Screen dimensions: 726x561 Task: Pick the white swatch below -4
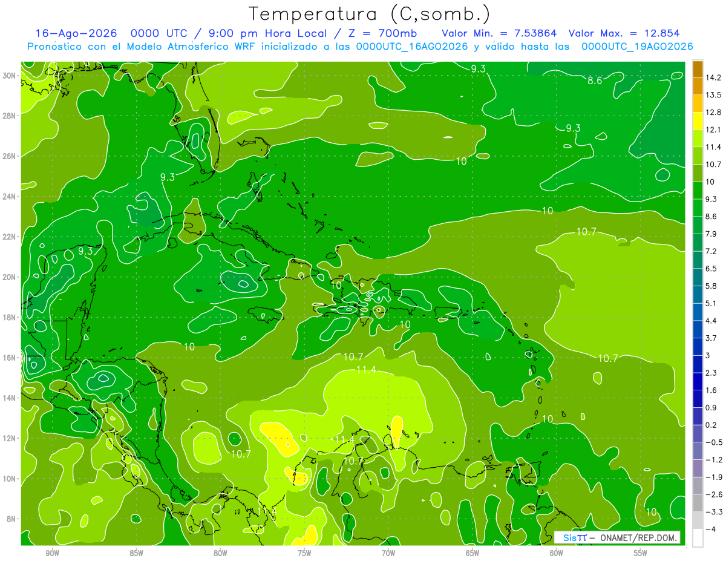698,537
